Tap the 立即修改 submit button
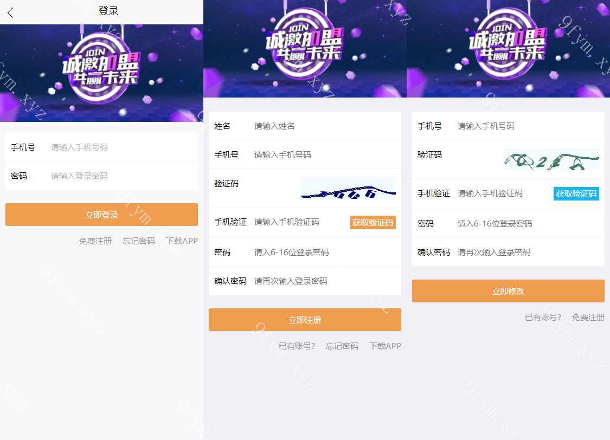 tap(508, 291)
